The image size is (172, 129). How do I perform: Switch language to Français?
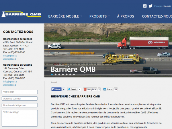[158, 6]
